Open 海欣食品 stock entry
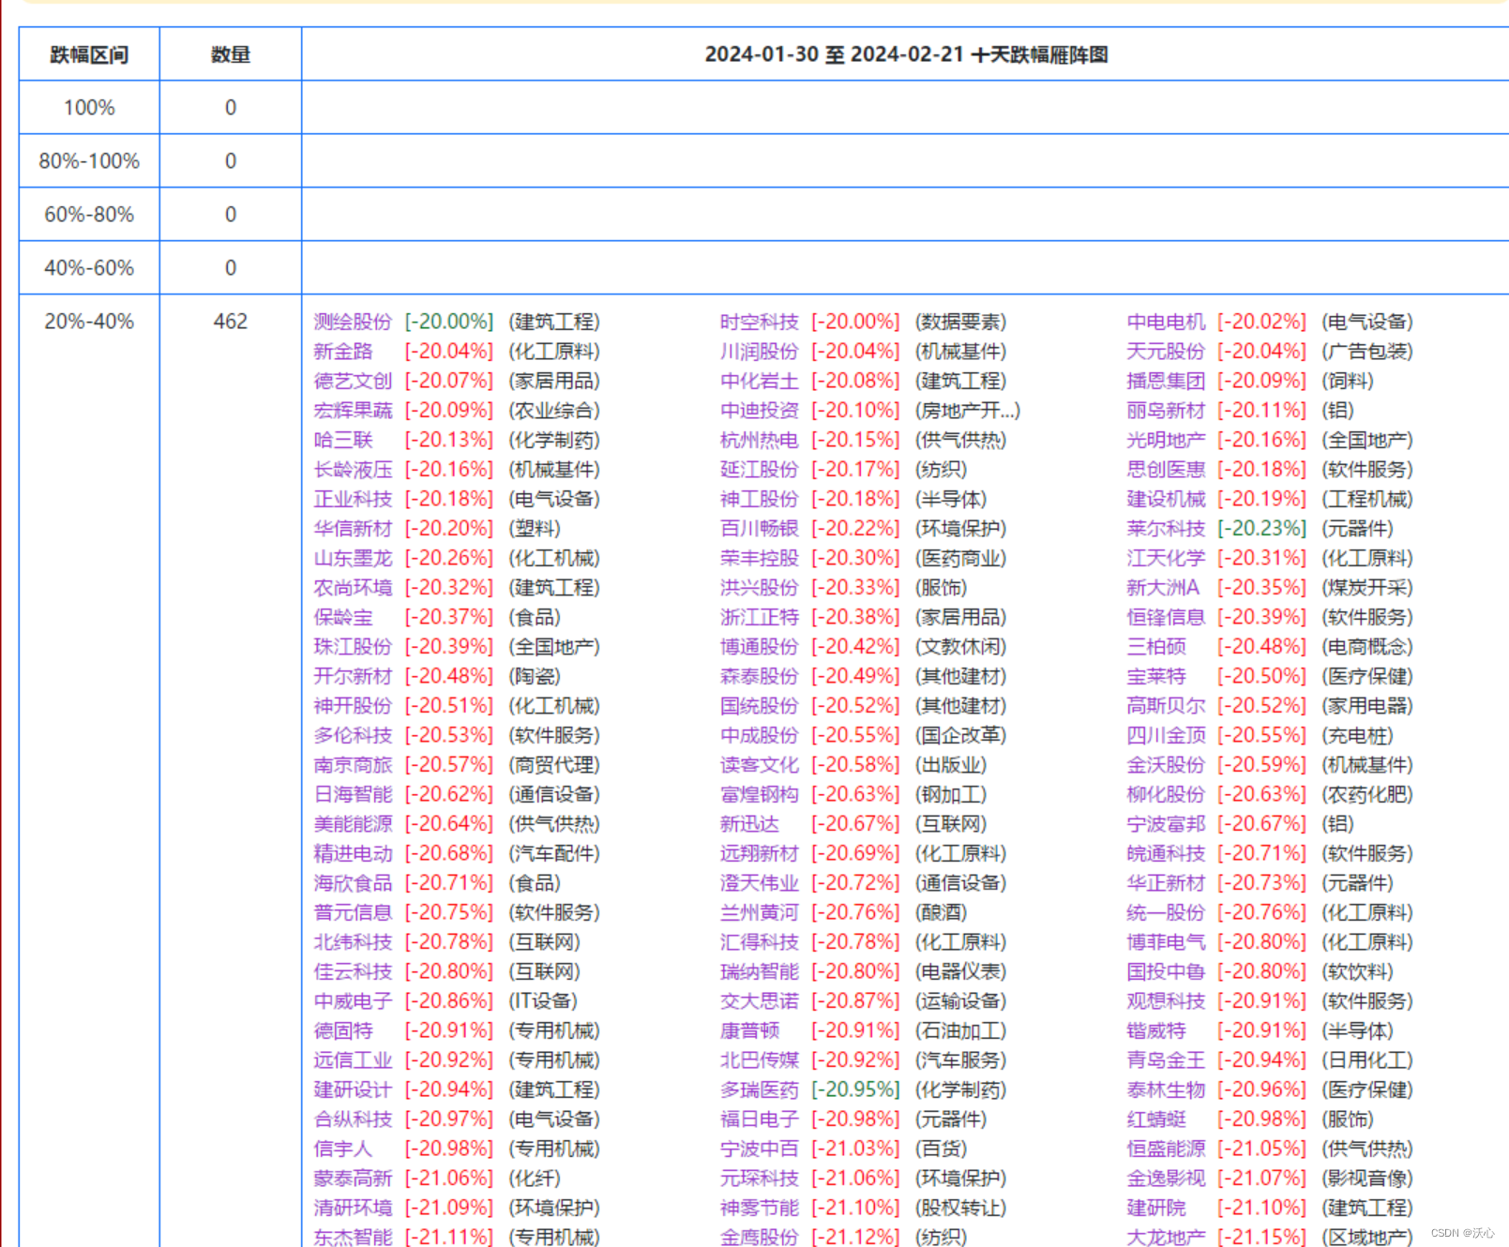This screenshot has height=1247, width=1509. click(353, 883)
